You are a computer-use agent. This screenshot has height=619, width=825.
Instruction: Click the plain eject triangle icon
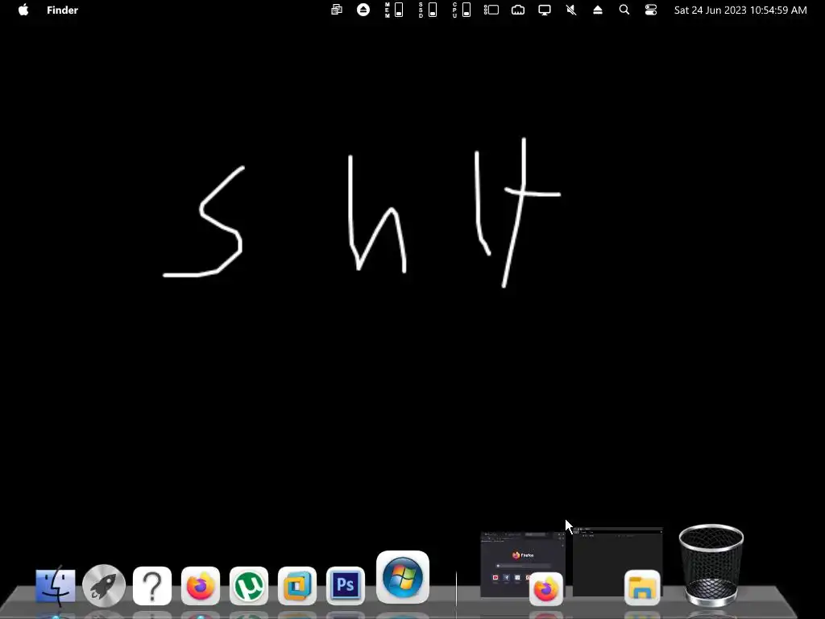coord(598,10)
